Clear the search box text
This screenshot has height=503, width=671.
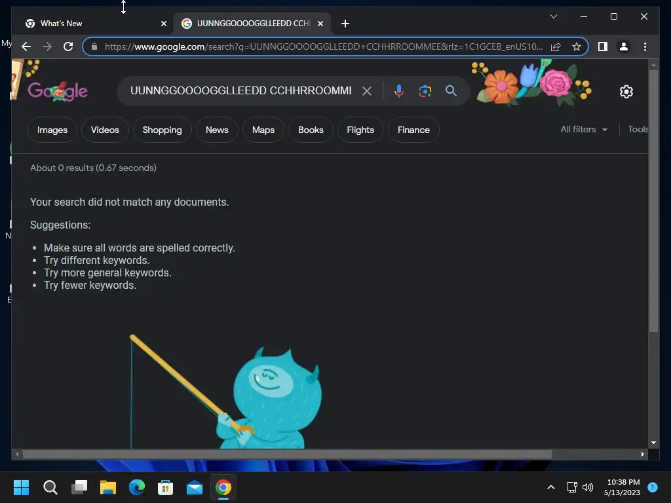coord(367,90)
